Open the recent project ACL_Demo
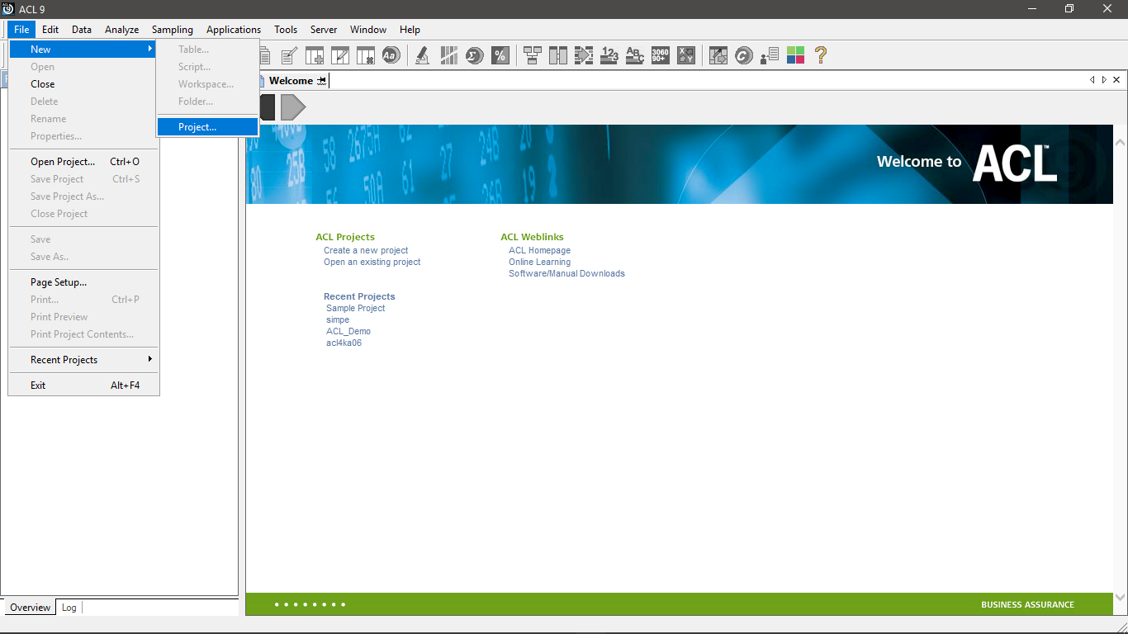 point(348,331)
